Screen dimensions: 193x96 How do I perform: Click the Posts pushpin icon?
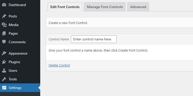4,16
